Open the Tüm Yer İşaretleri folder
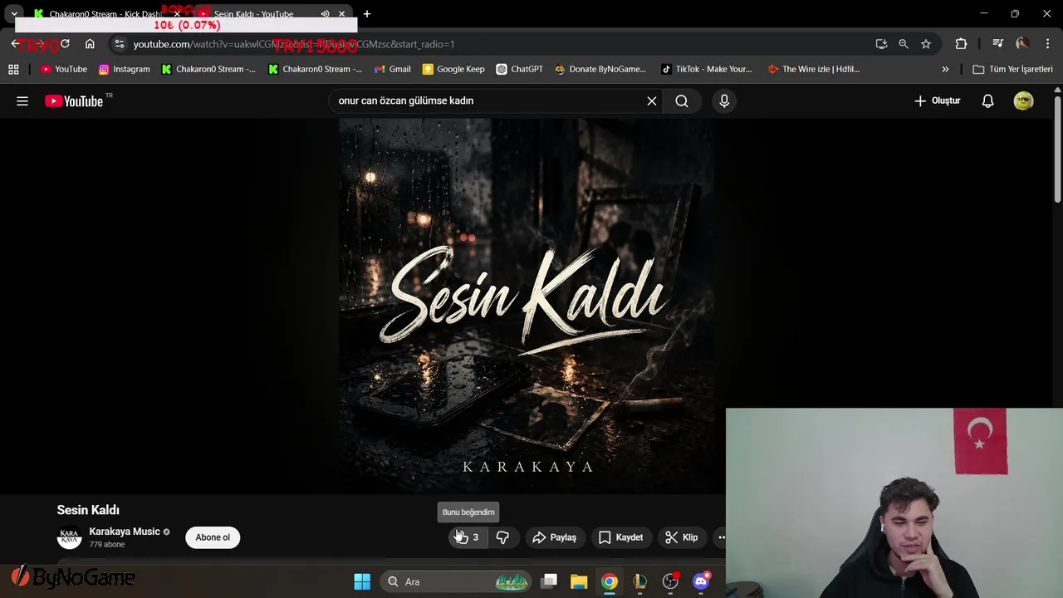The image size is (1063, 598). click(1012, 70)
